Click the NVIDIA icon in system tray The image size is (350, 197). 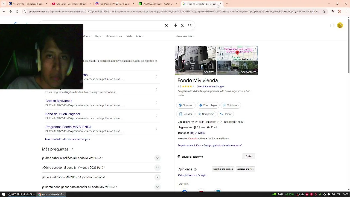coord(320,194)
